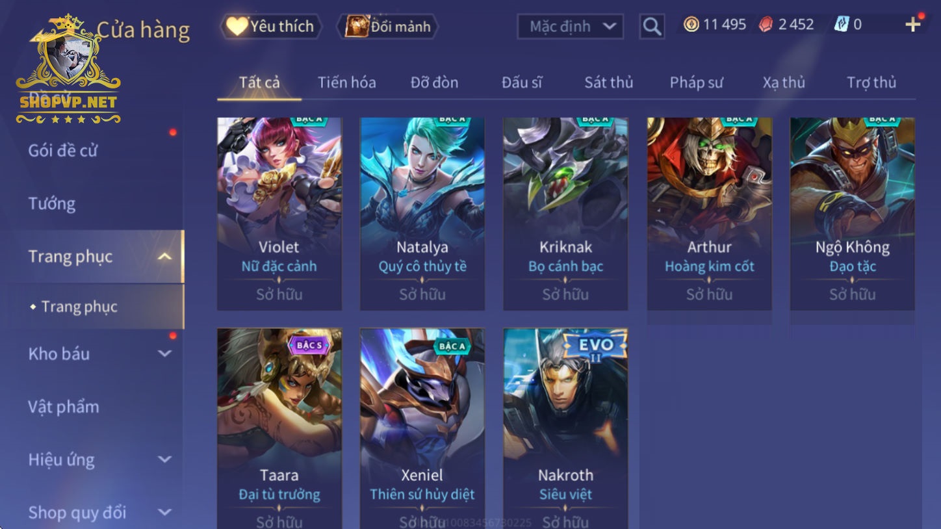This screenshot has width=941, height=529.
Task: Tap the EVO II badge on Nakroth
Action: pos(595,347)
